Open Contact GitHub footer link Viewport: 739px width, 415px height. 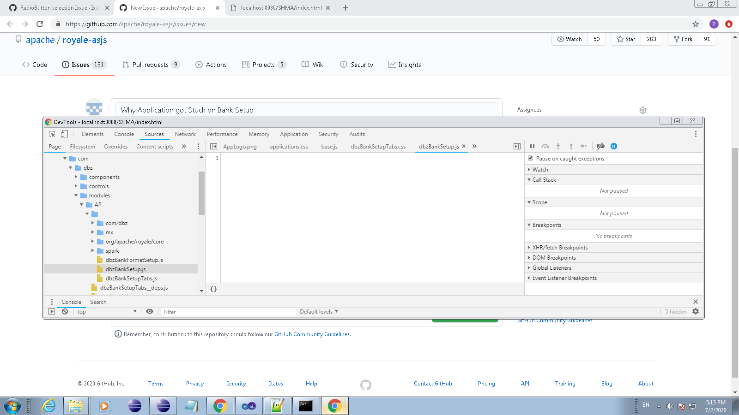(433, 384)
